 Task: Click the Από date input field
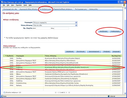(43, 28)
